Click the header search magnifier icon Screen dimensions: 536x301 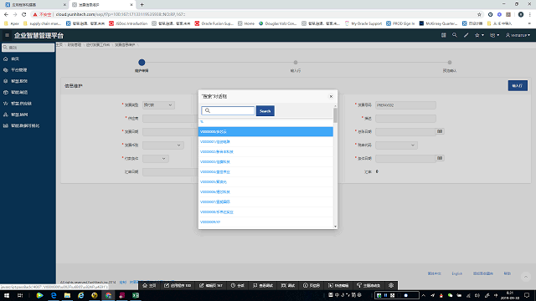pos(454,35)
